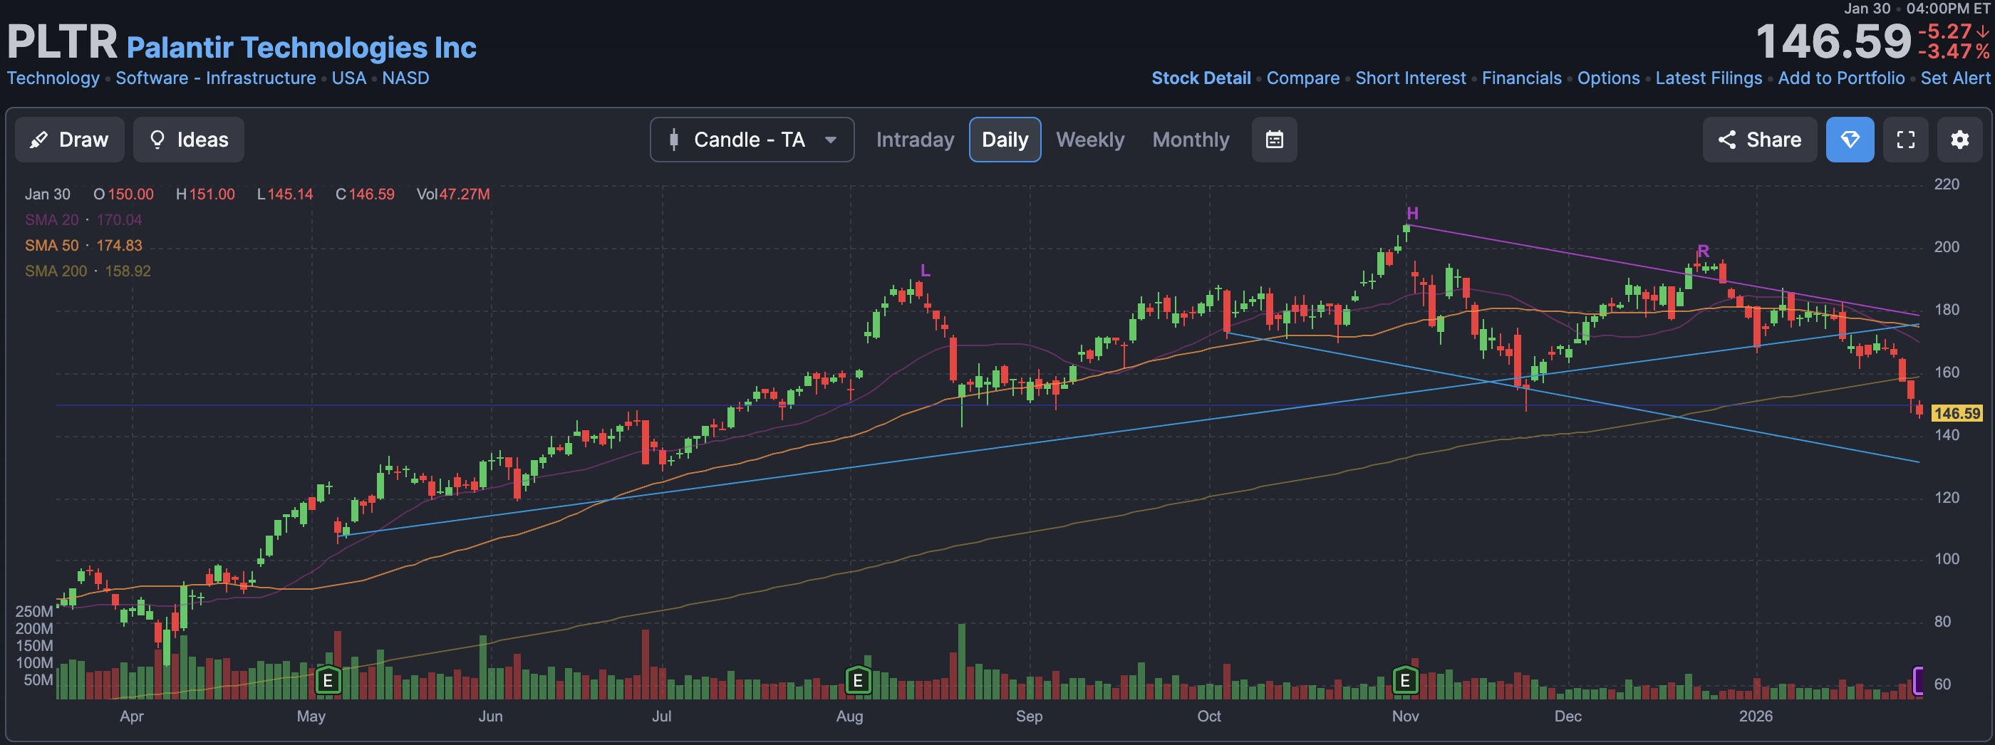Image resolution: width=1995 pixels, height=745 pixels.
Task: Open Software - Infrastructure industry link
Action: coord(215,78)
